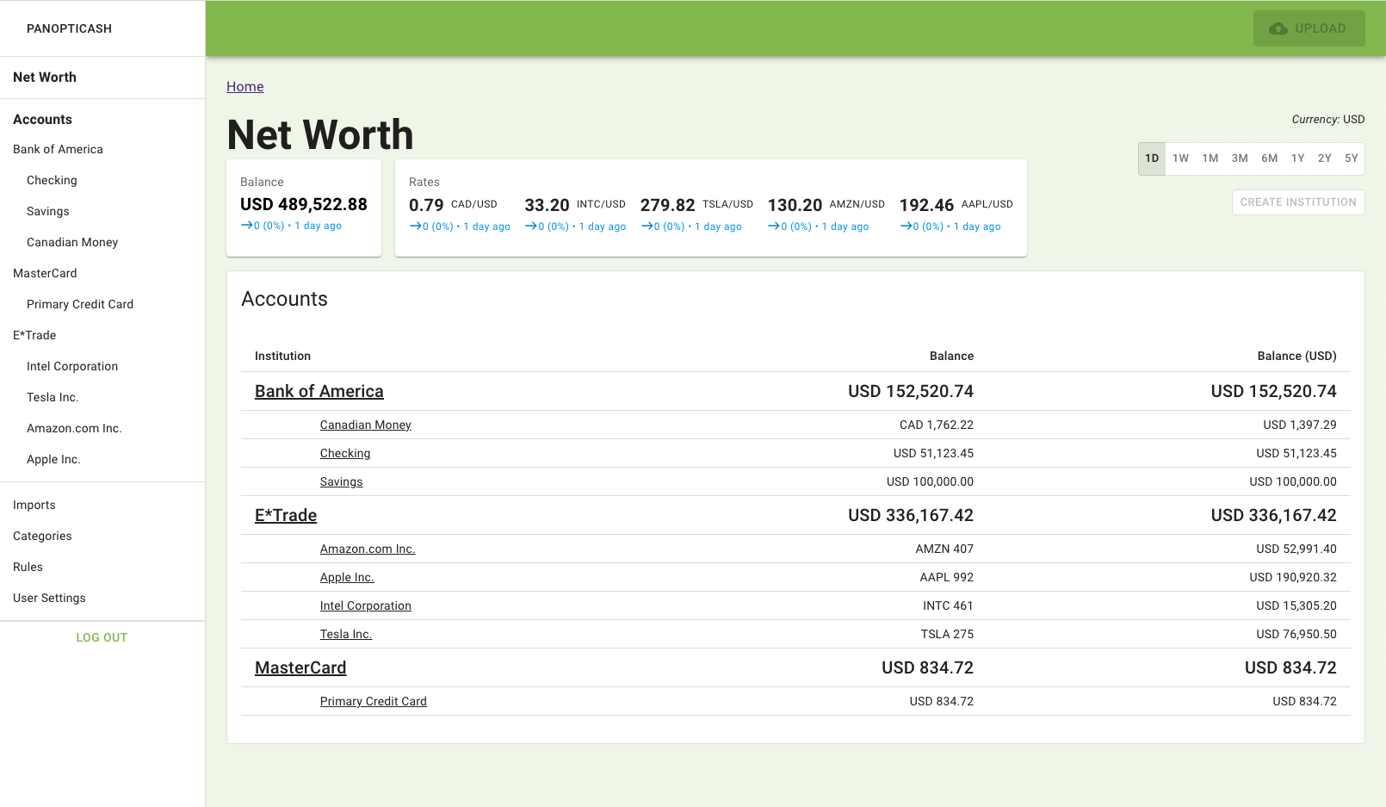Open E*Trade institution link in table
Viewport: 1386px width, 807px height.
(286, 515)
